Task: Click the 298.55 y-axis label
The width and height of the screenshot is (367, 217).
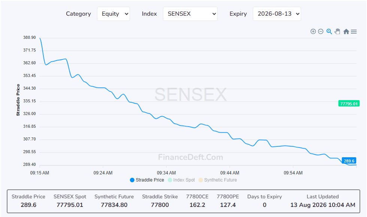Action: 30,152
